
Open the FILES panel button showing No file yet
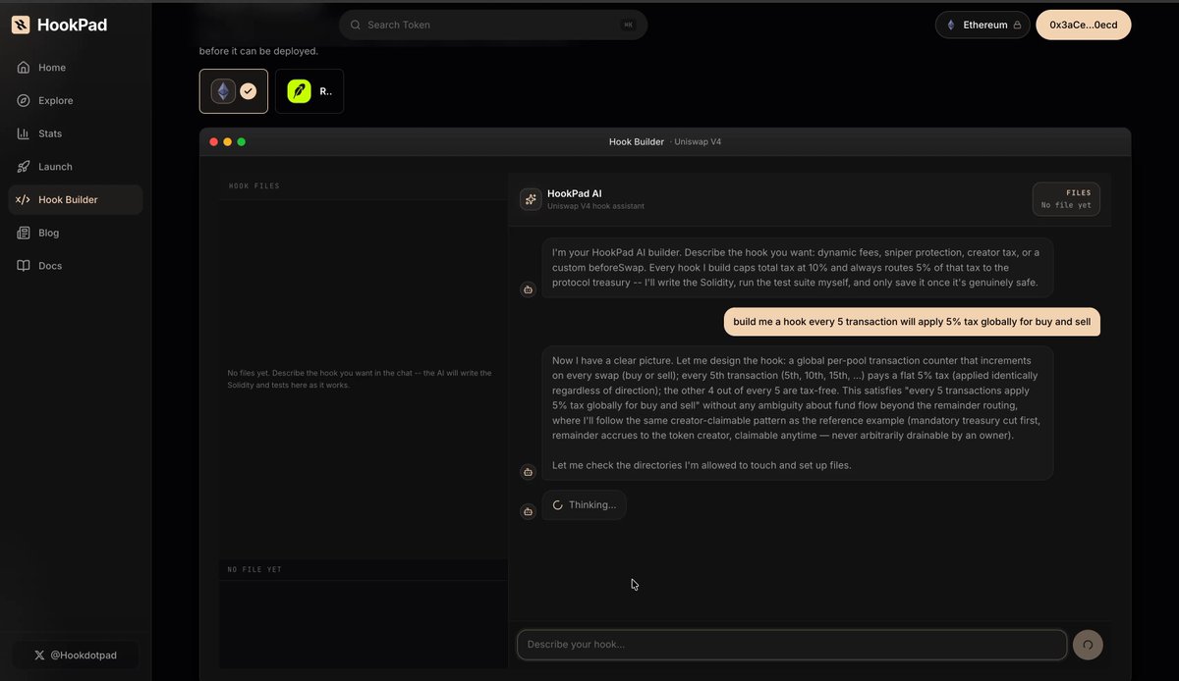(x=1066, y=199)
